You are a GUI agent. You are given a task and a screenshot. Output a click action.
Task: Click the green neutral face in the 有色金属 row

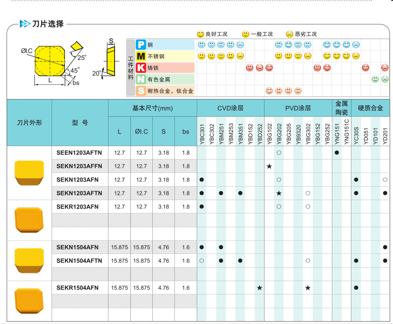tap(375, 79)
